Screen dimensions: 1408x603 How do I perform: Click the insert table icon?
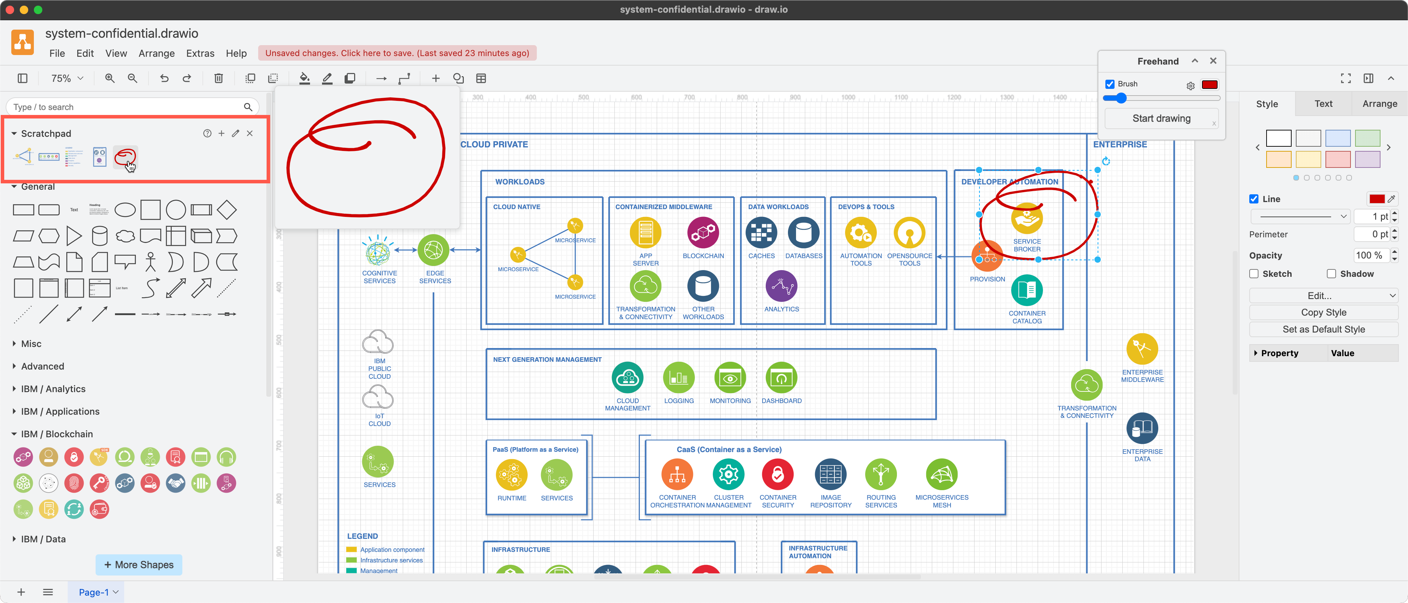(x=481, y=78)
